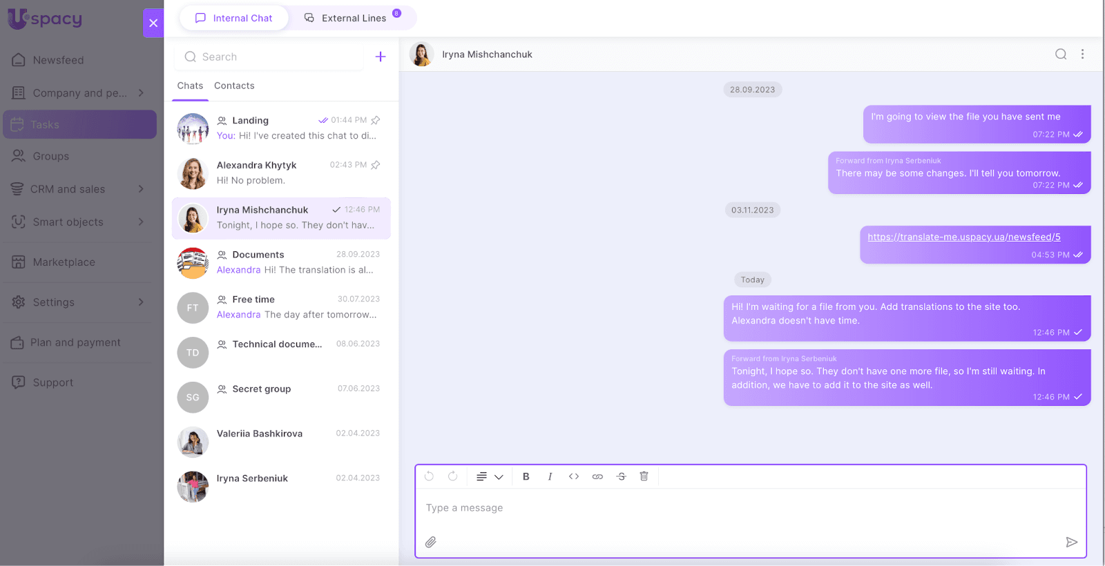Click the paperclip attach file icon
The image size is (1105, 566).
[430, 542]
